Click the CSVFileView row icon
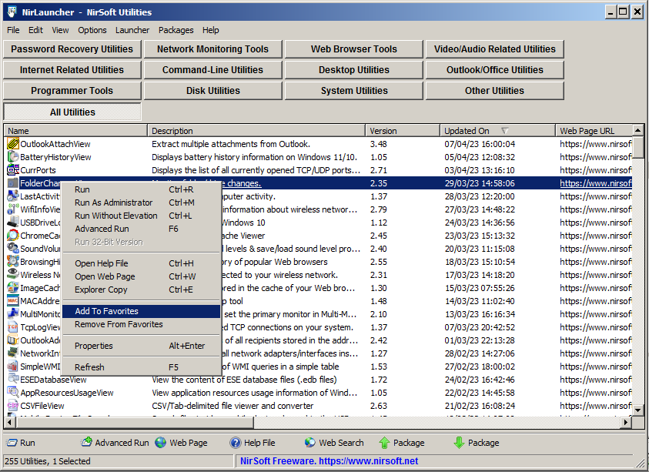This screenshot has height=472, width=649. click(13, 406)
